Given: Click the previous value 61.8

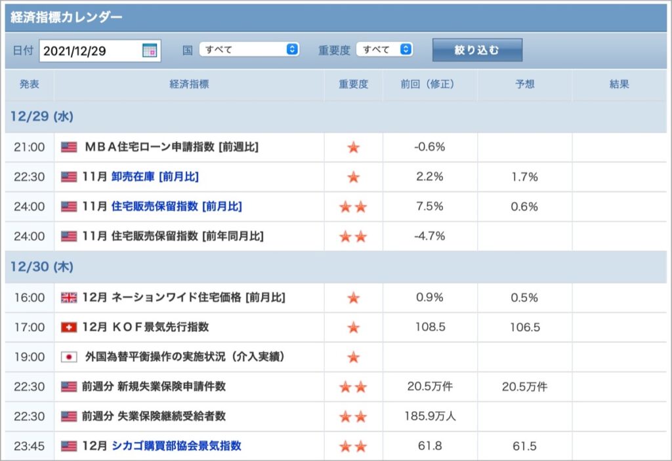Looking at the screenshot, I should pos(430,446).
